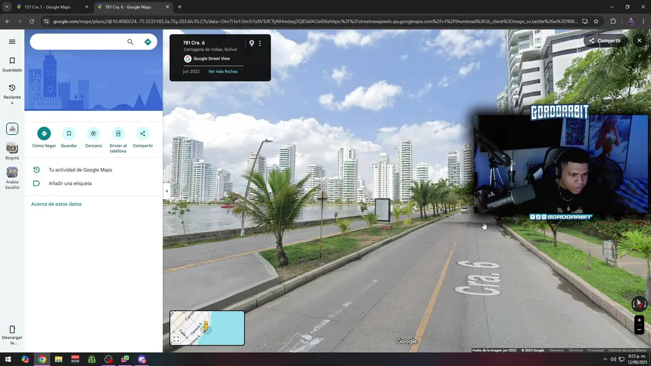The height and width of the screenshot is (366, 651).
Task: Go back with the browser back arrow
Action: click(7, 21)
